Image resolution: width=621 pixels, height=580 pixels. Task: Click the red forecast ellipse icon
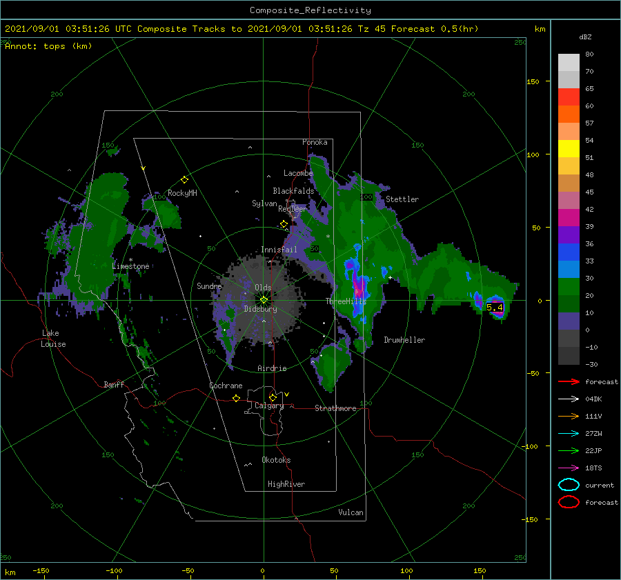pyautogui.click(x=569, y=502)
